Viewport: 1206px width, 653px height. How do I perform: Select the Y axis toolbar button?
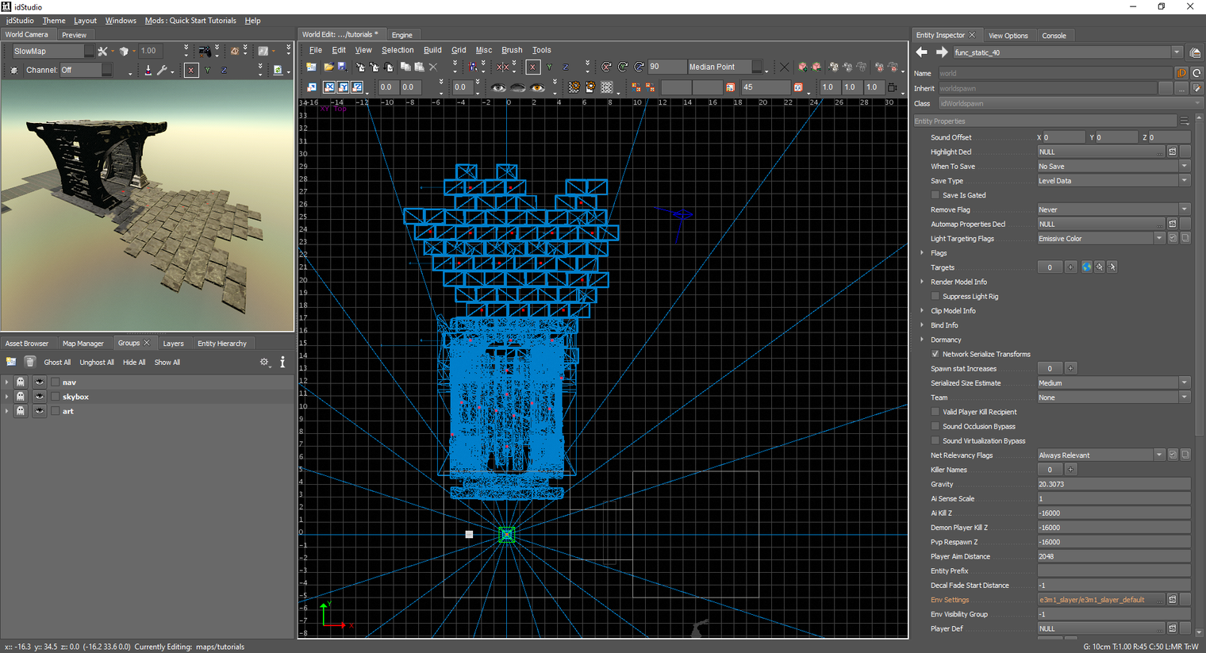pyautogui.click(x=549, y=67)
